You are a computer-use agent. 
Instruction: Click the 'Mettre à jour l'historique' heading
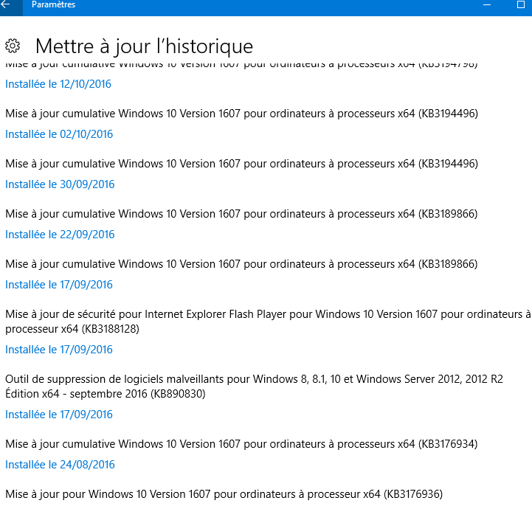144,46
